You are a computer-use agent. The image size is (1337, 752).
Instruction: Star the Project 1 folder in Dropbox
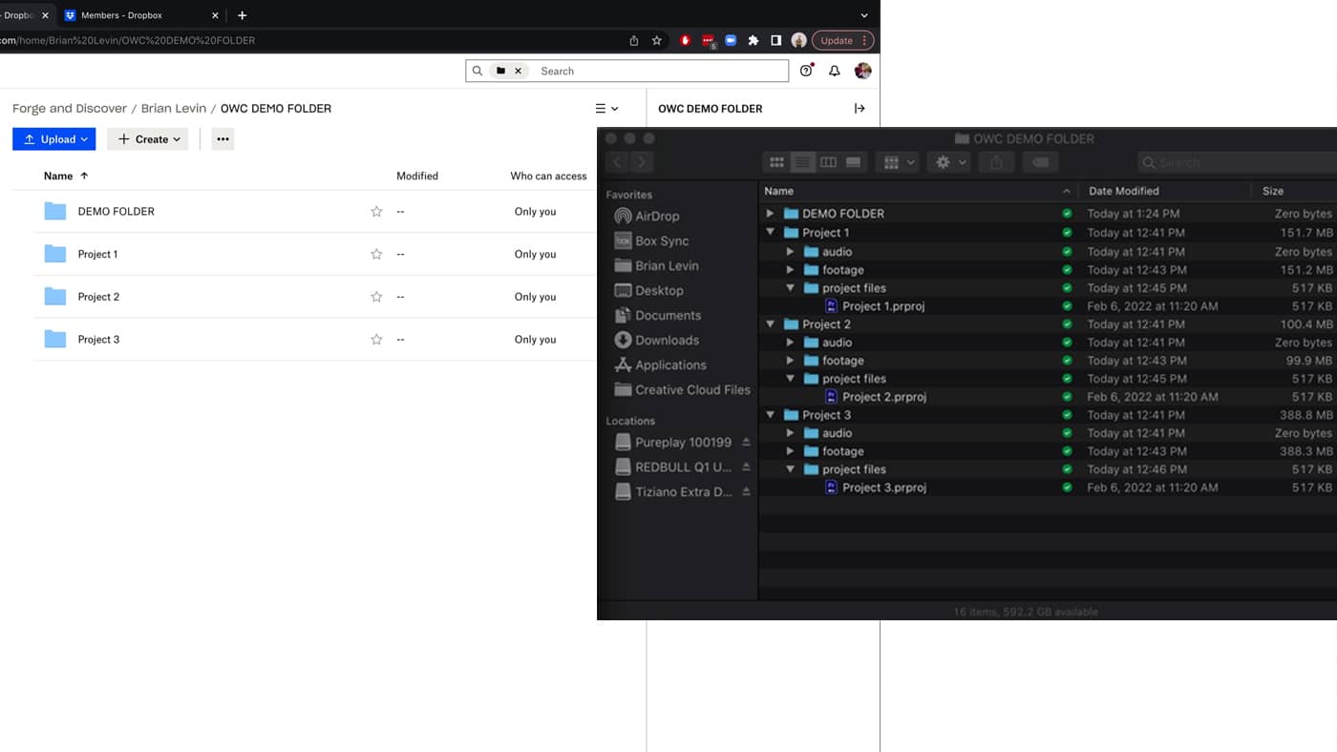[x=376, y=255]
